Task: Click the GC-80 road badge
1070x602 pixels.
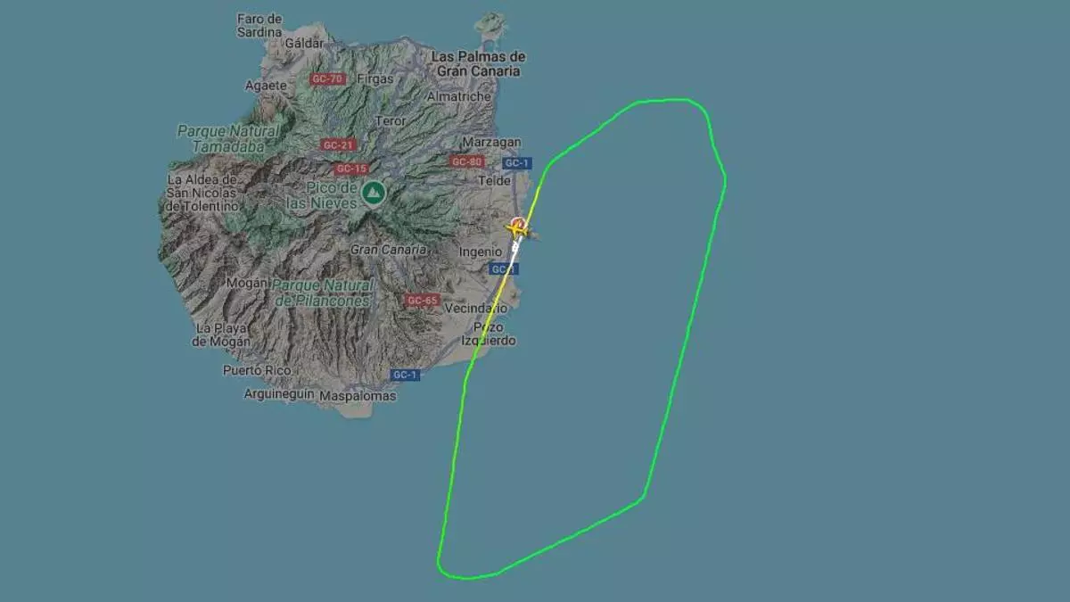Action: 467,161
